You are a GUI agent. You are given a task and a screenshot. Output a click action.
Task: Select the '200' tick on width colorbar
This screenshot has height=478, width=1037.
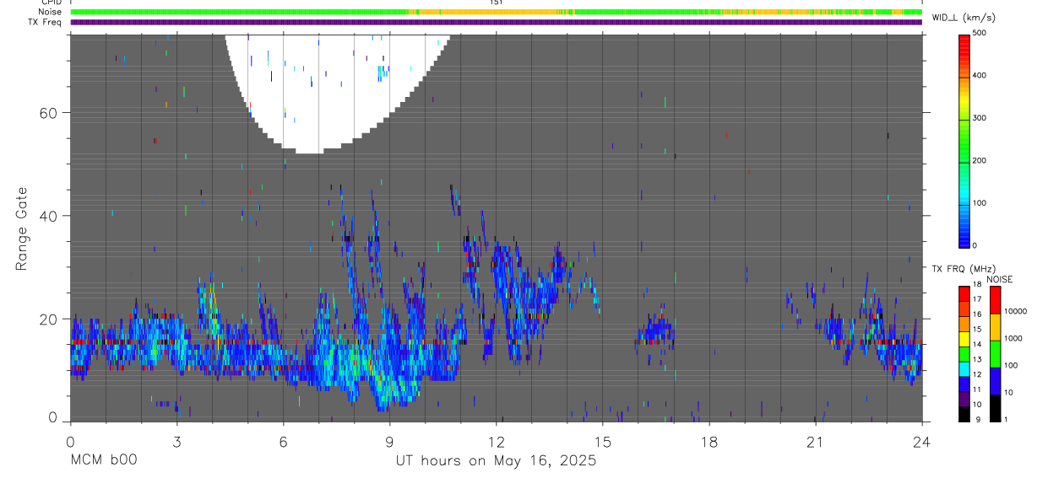coord(980,161)
